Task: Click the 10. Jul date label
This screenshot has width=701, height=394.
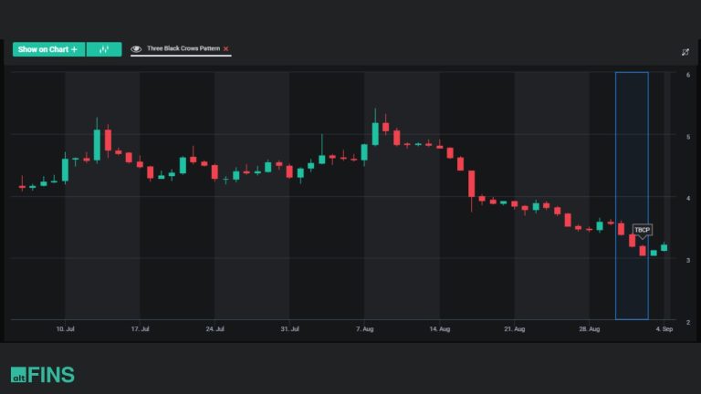Action: [x=66, y=328]
